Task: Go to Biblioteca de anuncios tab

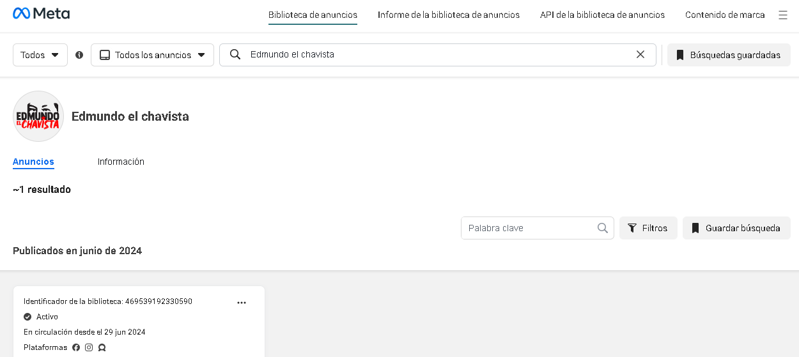Action: point(313,15)
